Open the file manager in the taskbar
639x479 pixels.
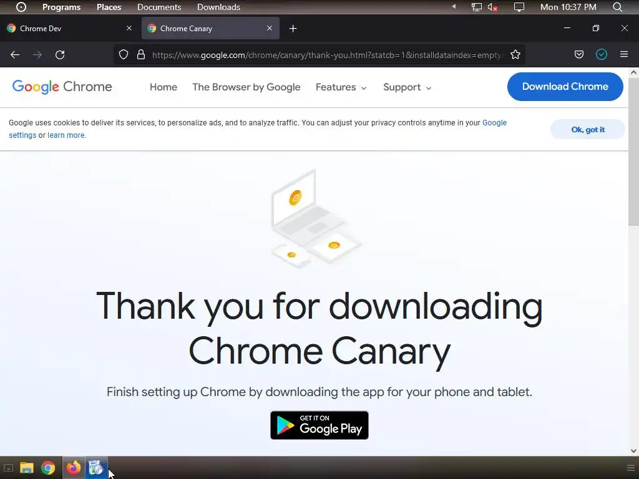pos(26,468)
